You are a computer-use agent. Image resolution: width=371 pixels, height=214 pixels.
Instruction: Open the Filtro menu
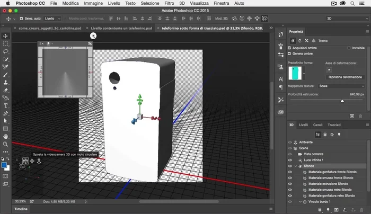169,3
